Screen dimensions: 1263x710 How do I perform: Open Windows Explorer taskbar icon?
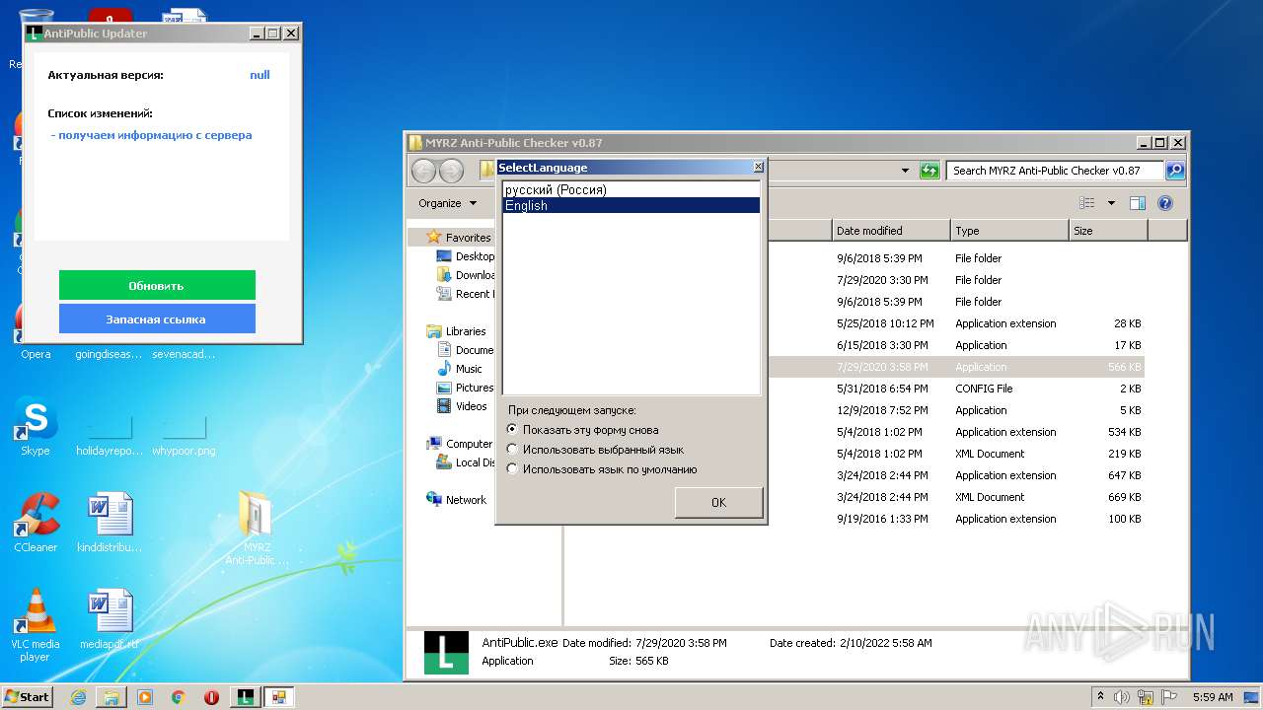click(111, 697)
